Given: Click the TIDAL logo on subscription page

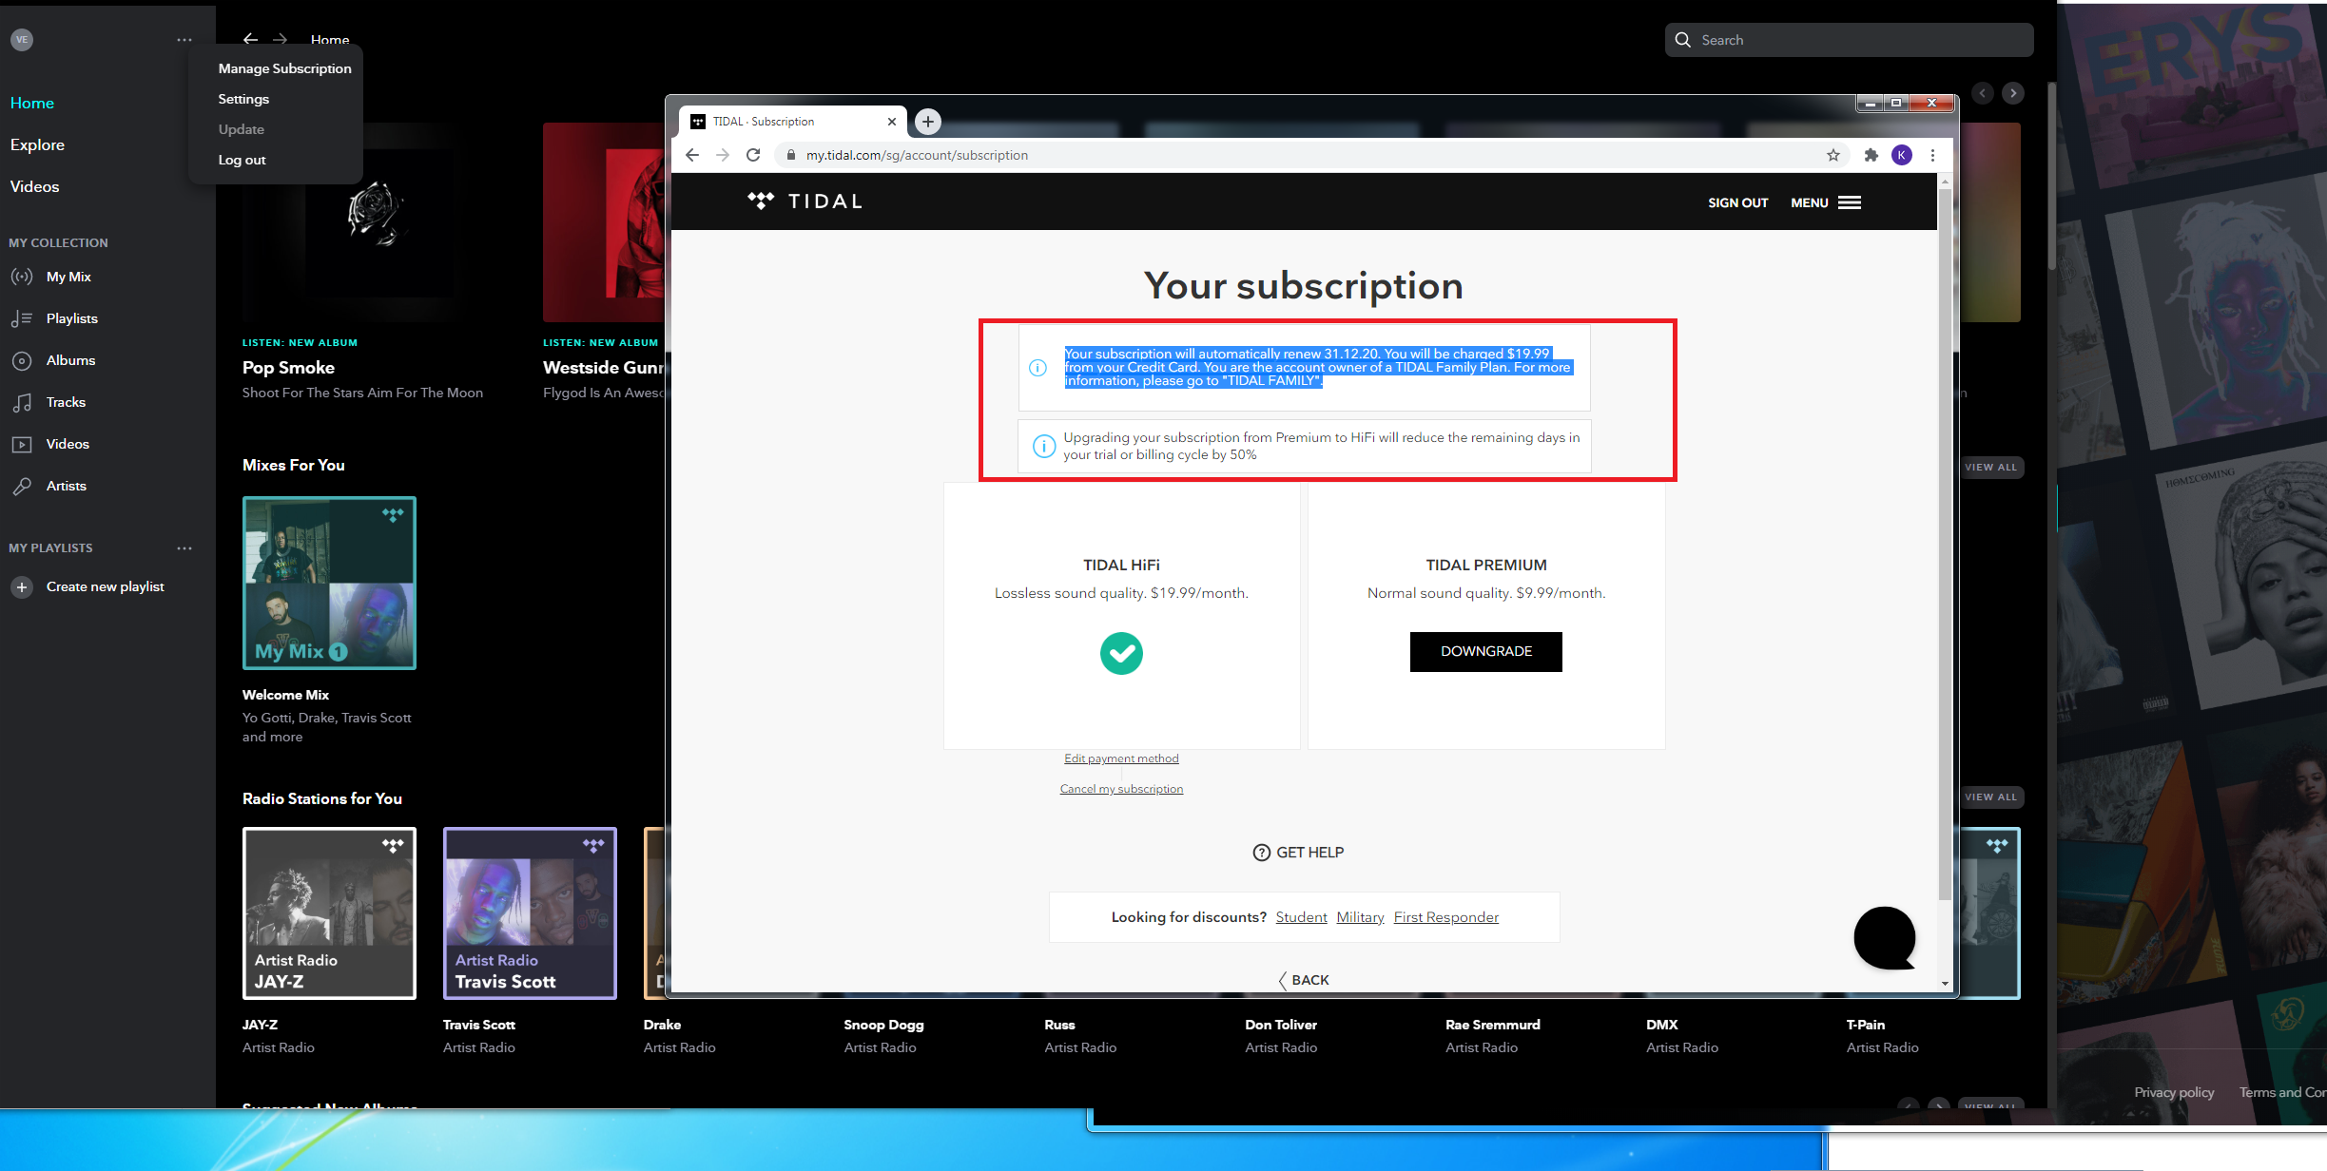Looking at the screenshot, I should [805, 202].
